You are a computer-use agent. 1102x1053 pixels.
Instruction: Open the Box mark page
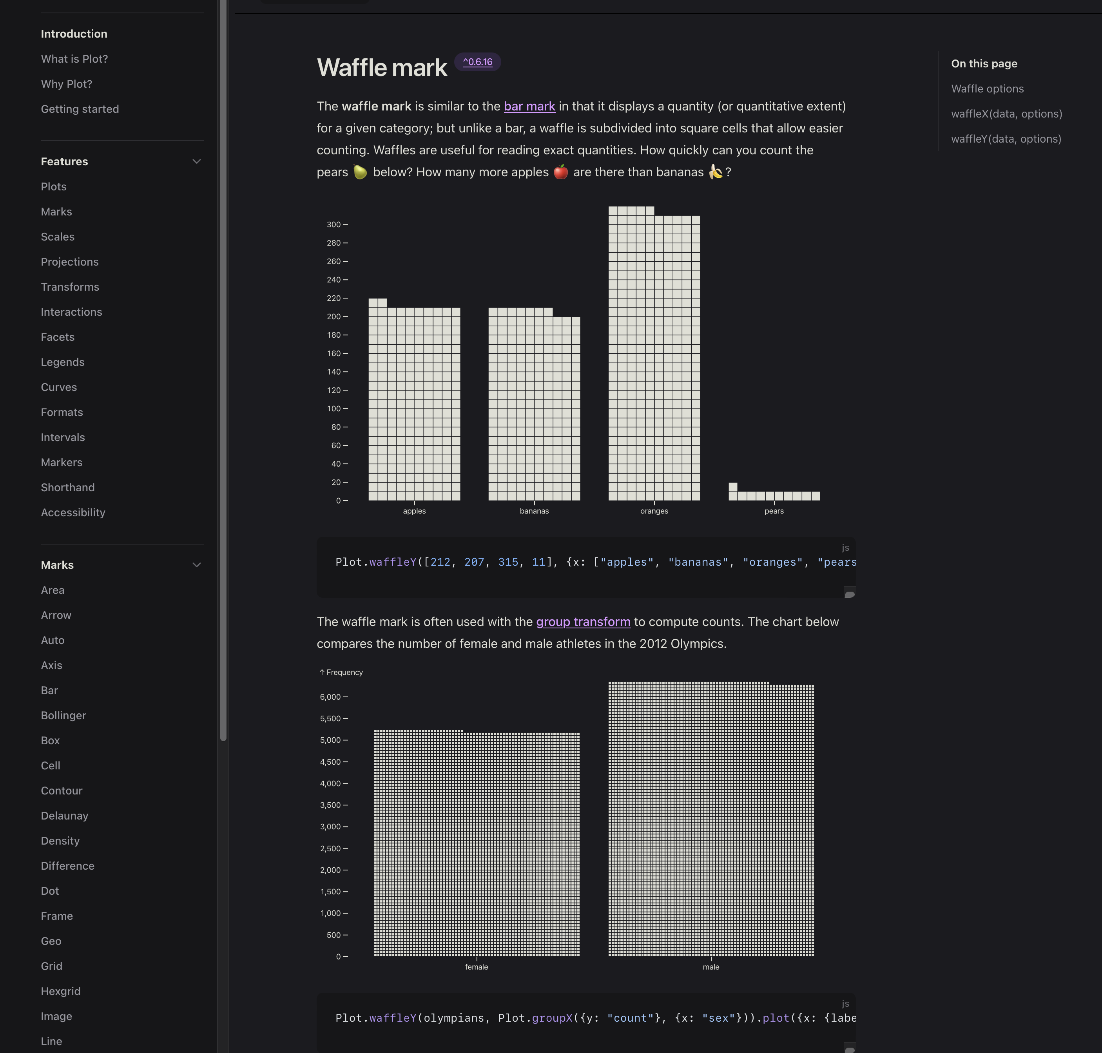click(50, 740)
